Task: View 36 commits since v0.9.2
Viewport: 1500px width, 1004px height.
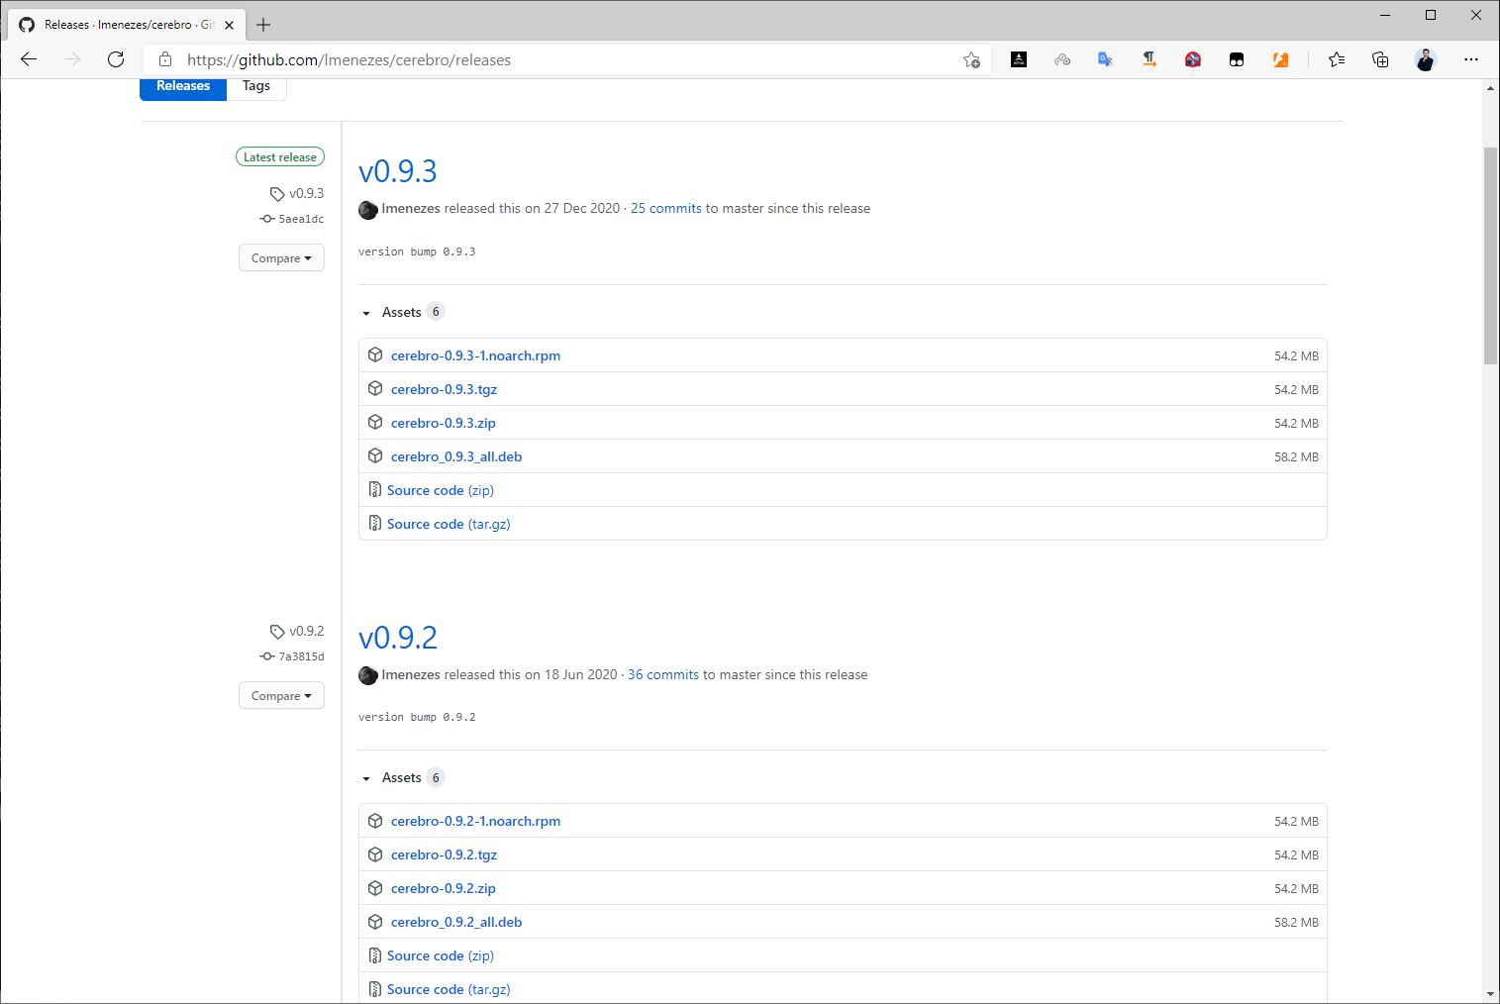Action: pyautogui.click(x=663, y=674)
